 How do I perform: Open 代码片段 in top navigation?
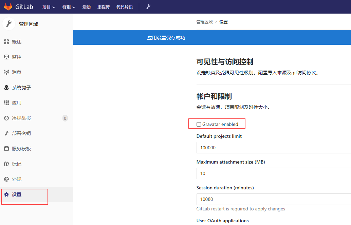pyautogui.click(x=125, y=7)
